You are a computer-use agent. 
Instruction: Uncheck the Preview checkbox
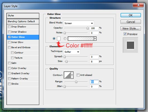(125, 34)
